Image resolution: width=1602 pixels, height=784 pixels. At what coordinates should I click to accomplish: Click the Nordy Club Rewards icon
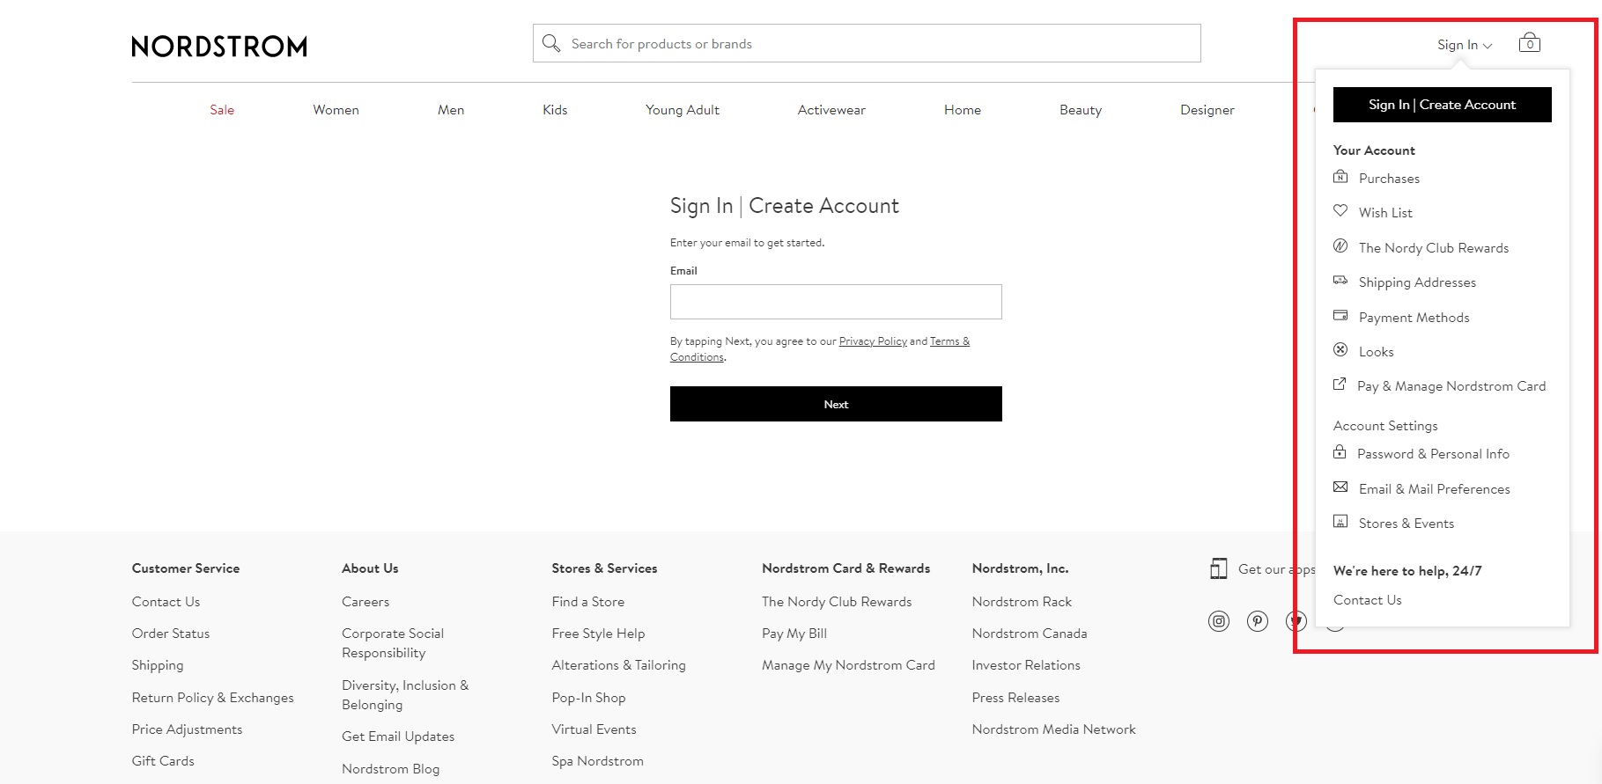[1340, 246]
